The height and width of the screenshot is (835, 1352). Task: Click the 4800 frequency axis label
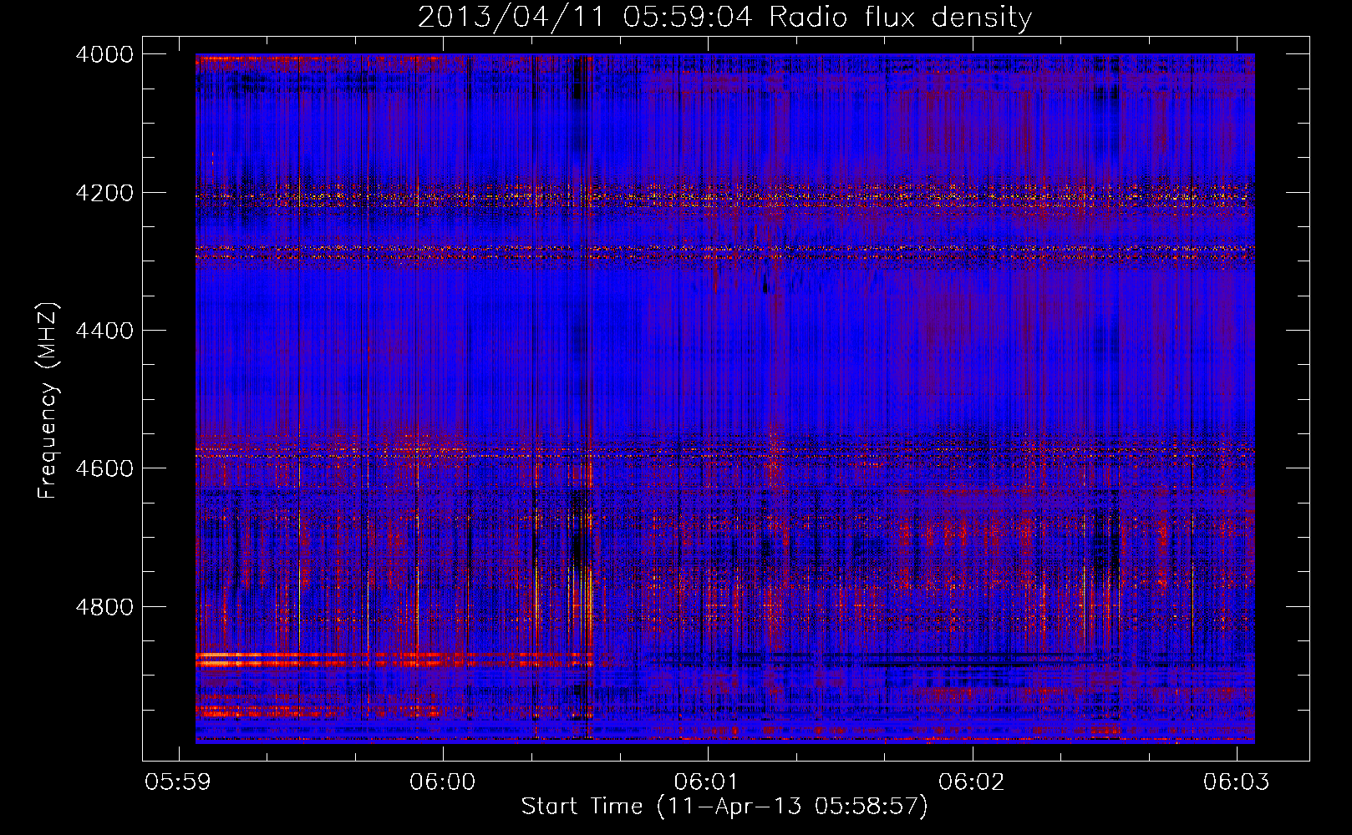pos(104,606)
